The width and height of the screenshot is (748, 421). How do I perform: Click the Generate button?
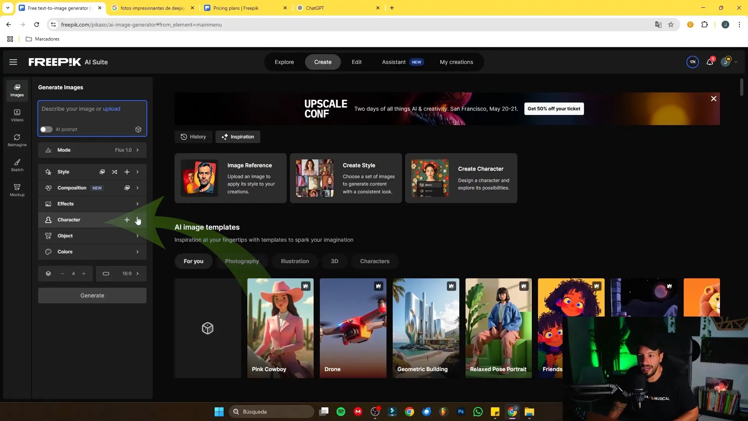point(92,295)
